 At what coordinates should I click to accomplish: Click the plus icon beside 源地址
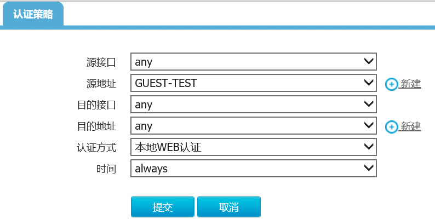[392, 84]
